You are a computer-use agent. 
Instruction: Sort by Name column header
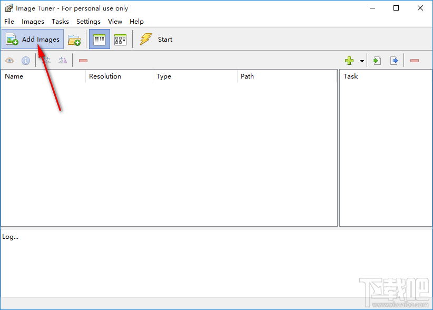pyautogui.click(x=43, y=76)
